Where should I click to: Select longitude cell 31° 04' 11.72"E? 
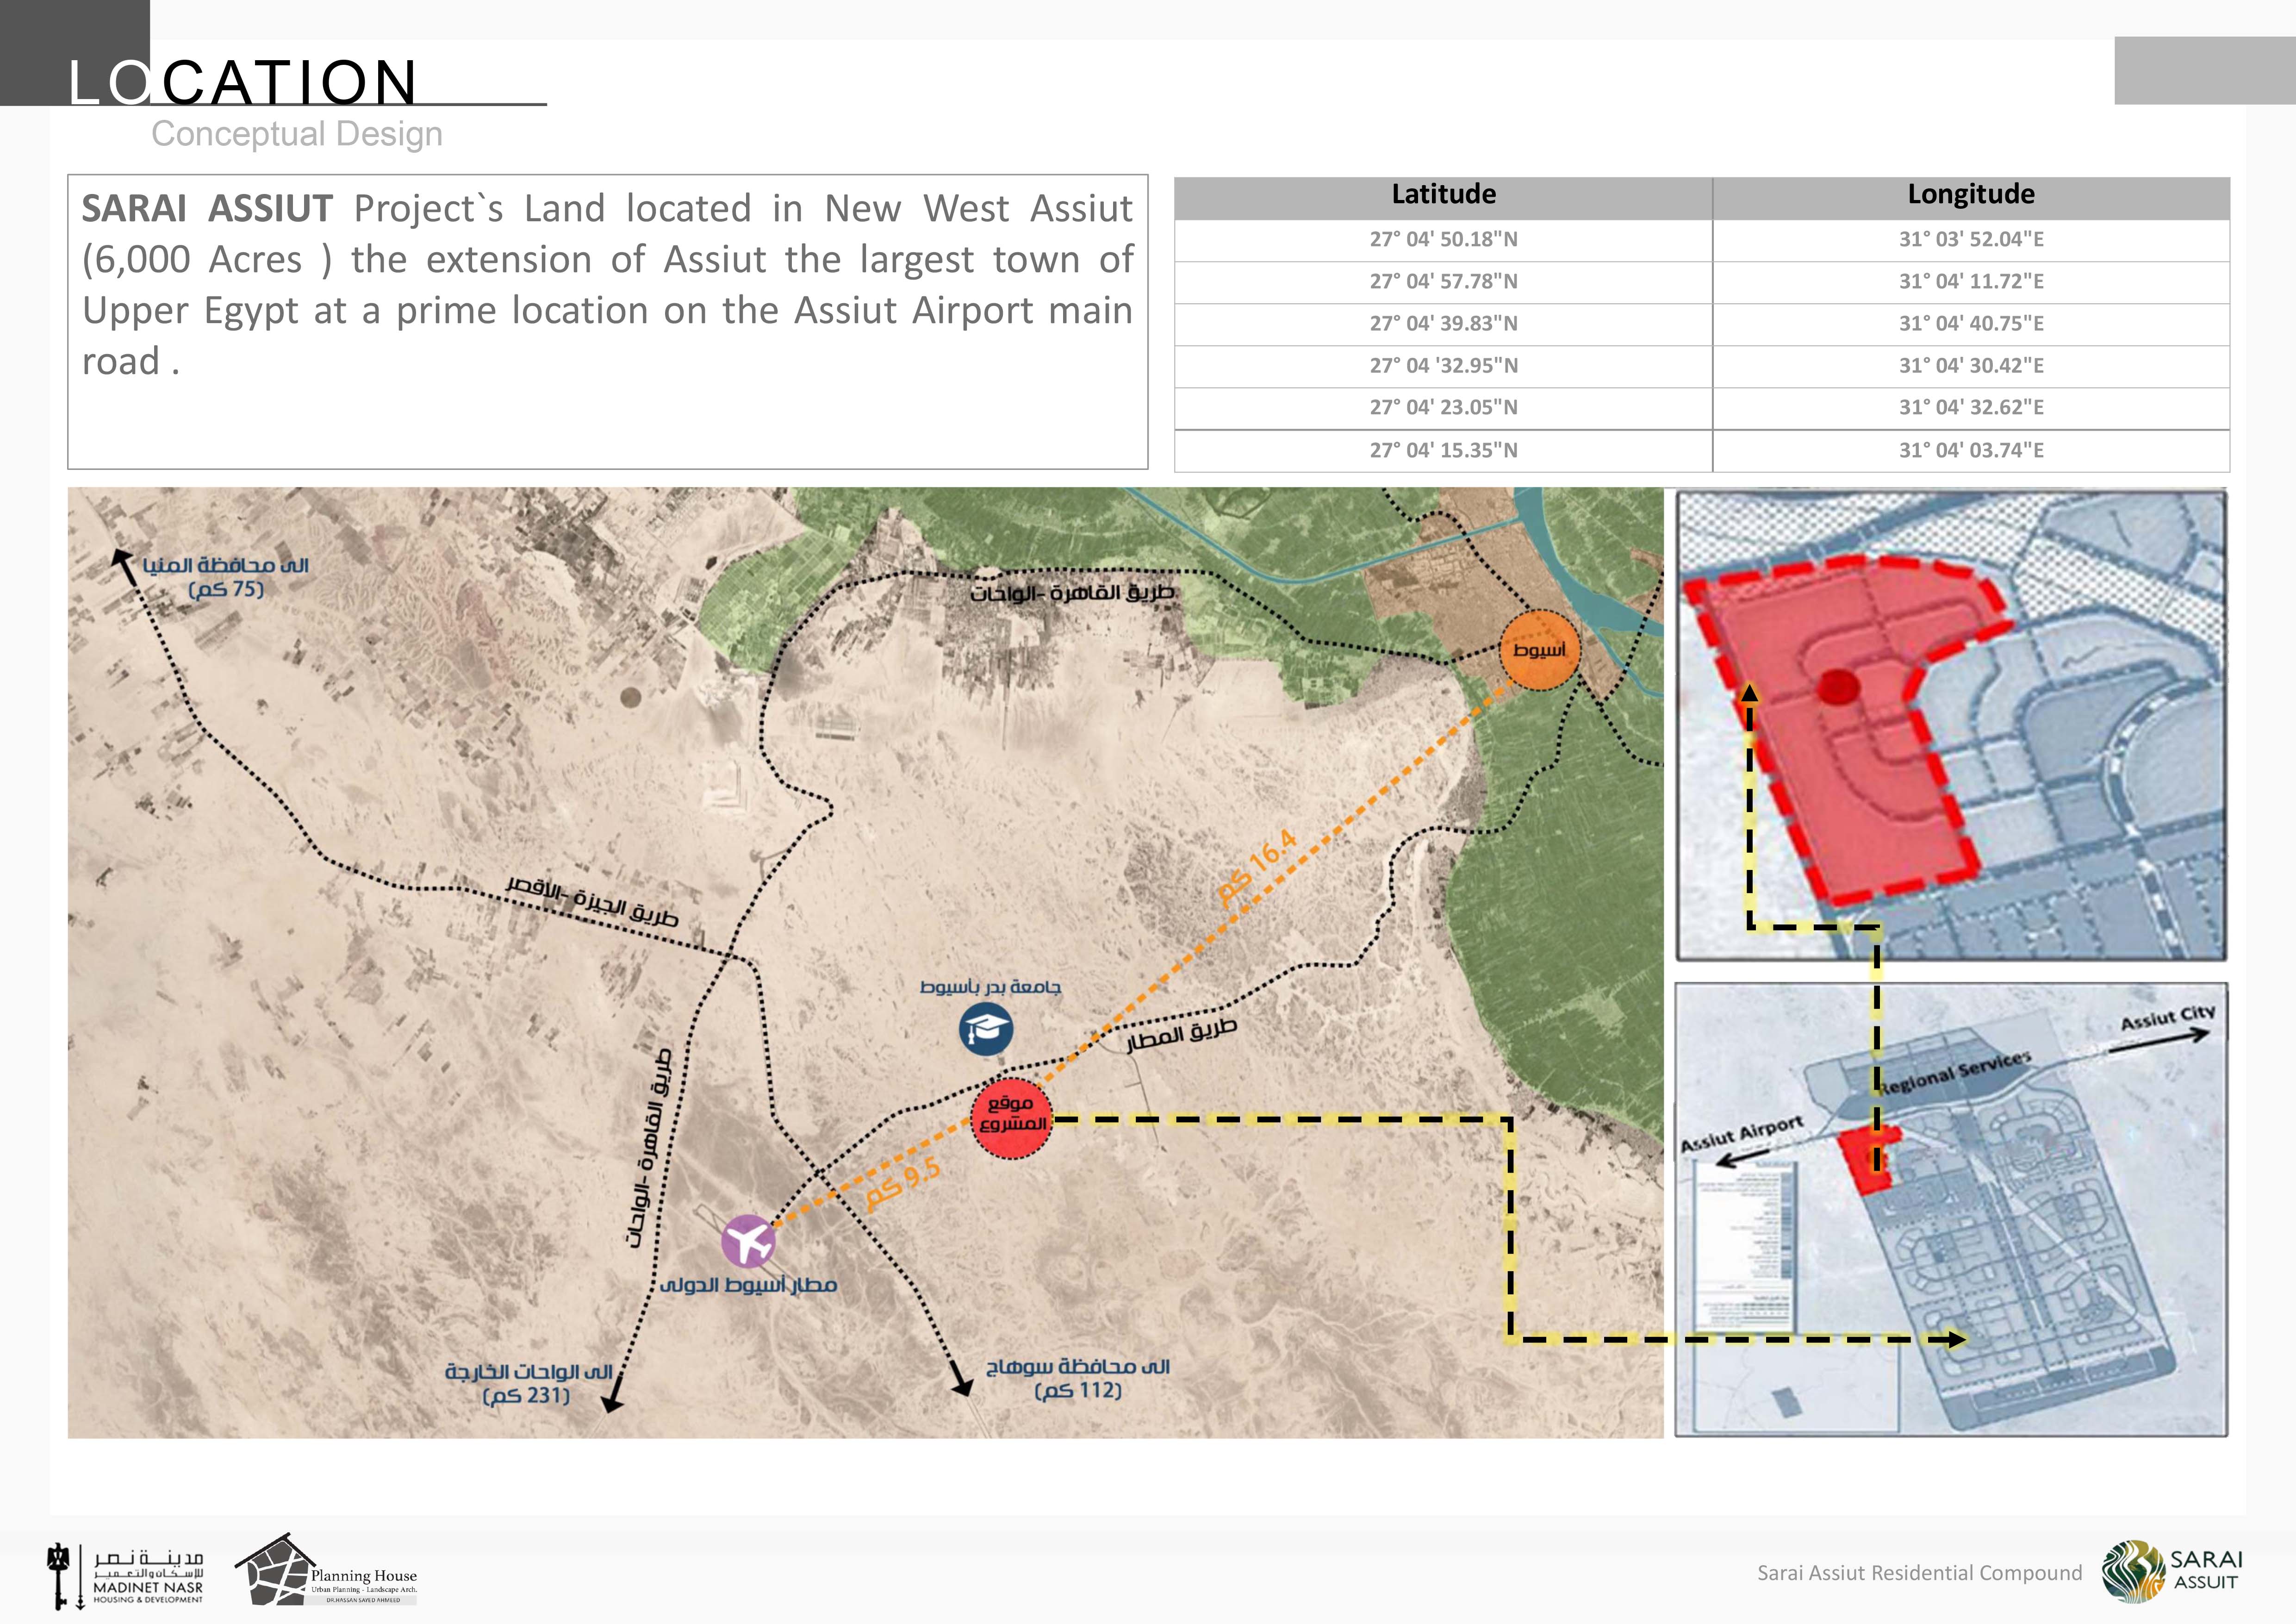1971,282
